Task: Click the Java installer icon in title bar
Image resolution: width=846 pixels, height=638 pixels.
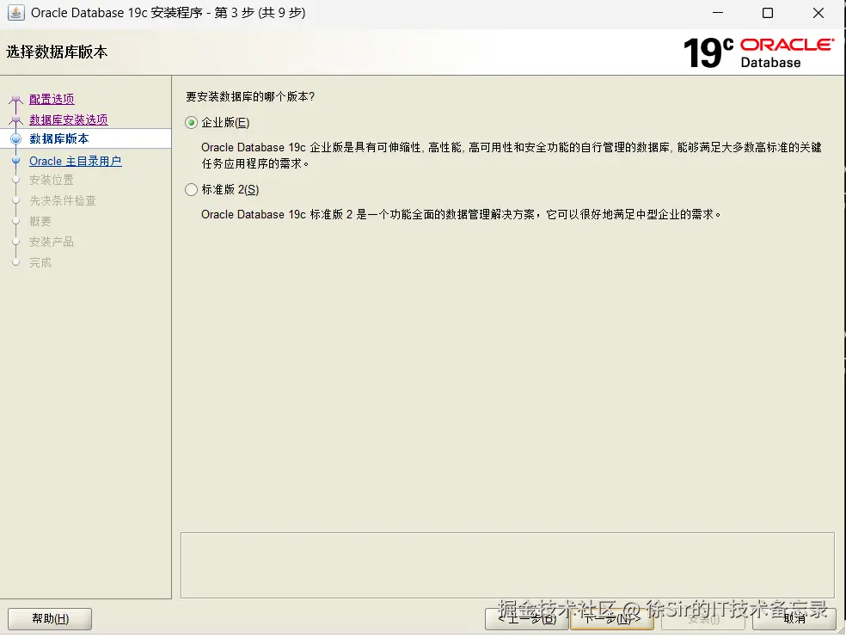Action: 15,13
